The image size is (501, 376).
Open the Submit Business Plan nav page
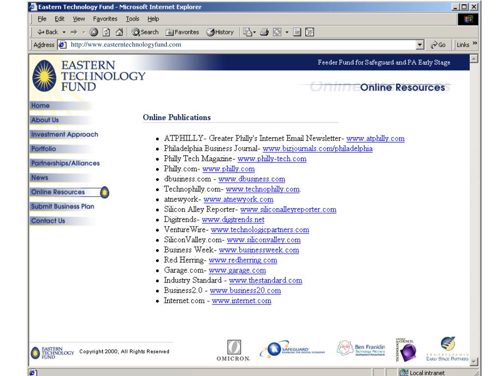pos(63,206)
